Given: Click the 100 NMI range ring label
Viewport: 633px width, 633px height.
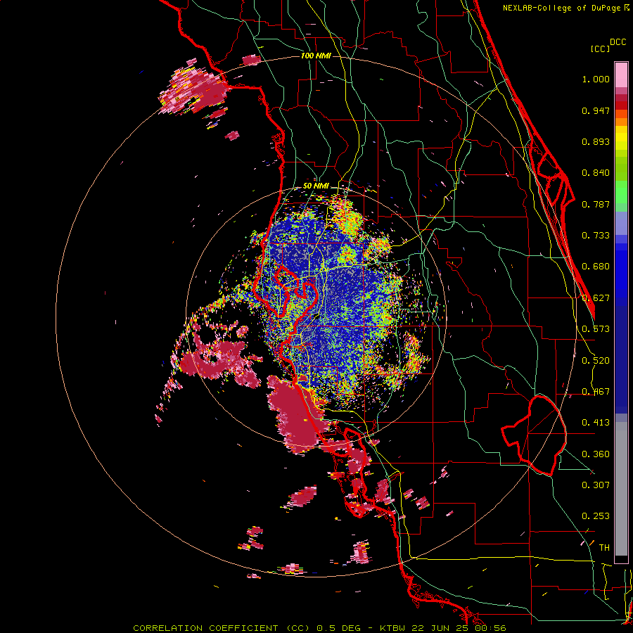Looking at the screenshot, I should (316, 56).
